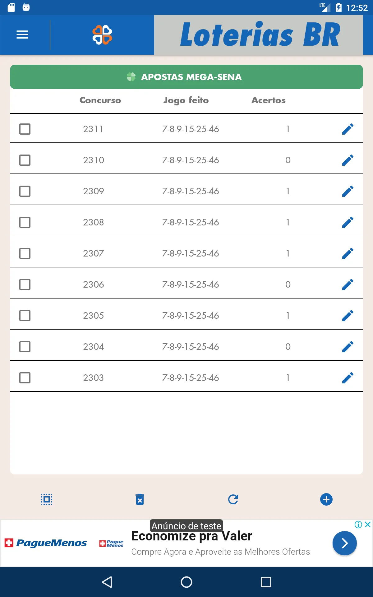Tick the checkbox for concurso 2306
The image size is (373, 597).
(x=25, y=285)
